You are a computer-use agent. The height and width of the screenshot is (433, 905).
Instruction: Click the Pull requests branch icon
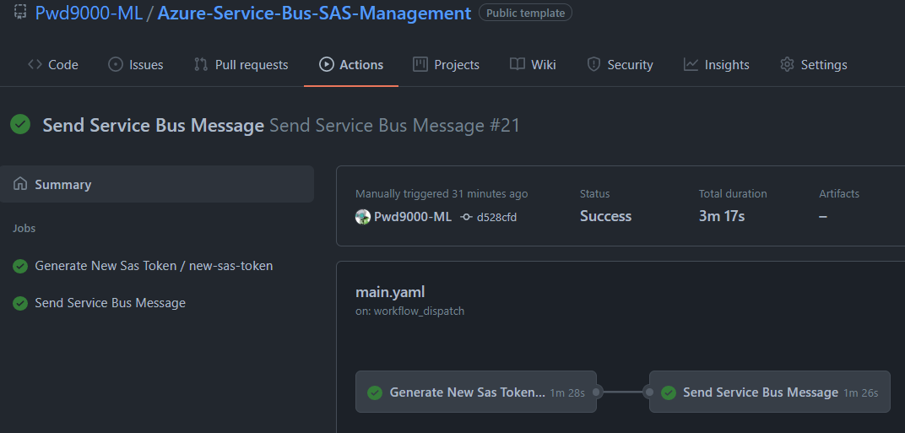[x=201, y=65]
